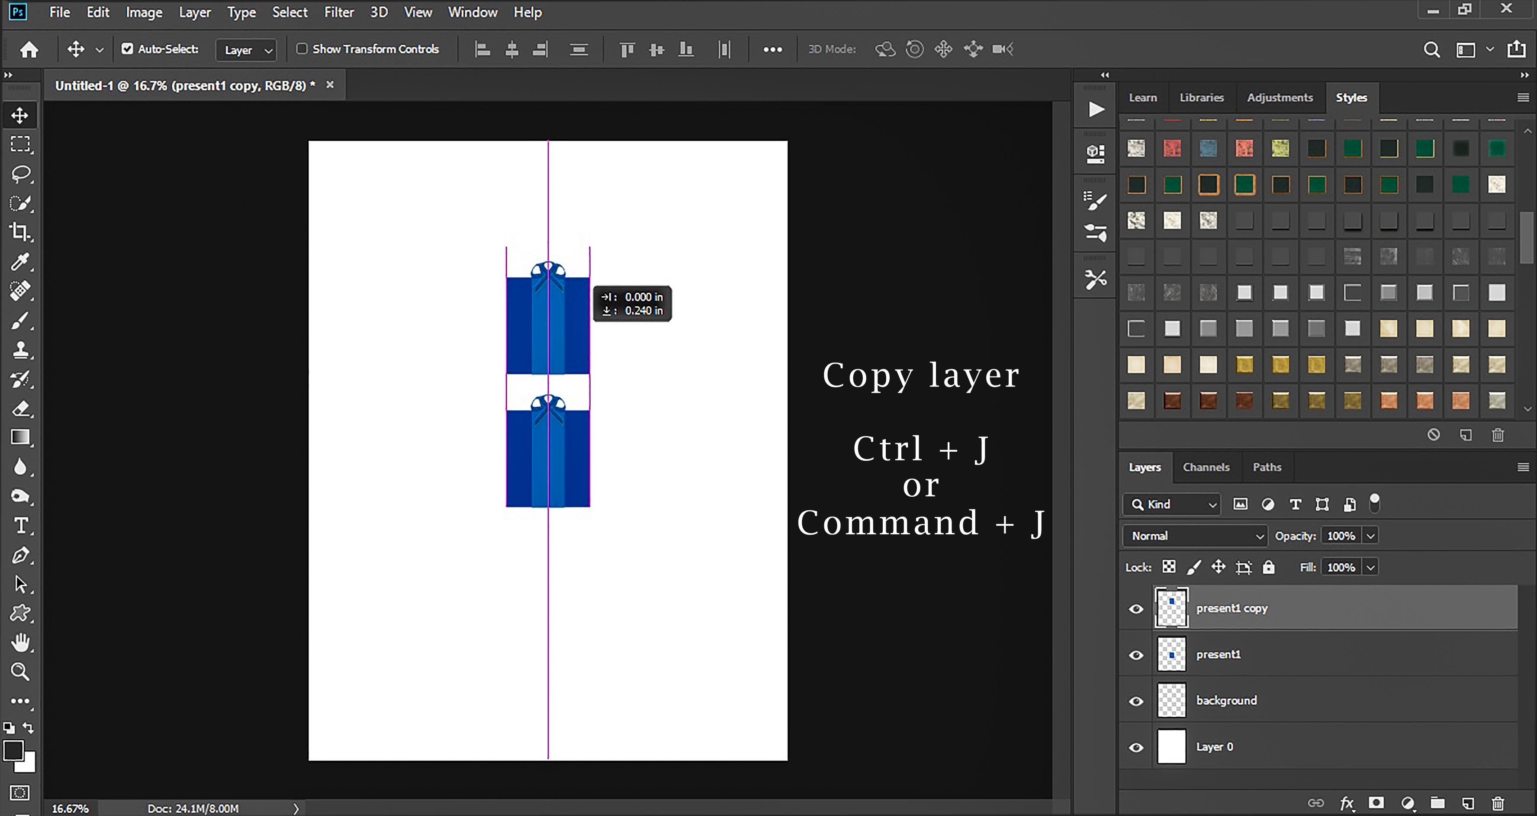Disable the Auto-Select checkbox
The height and width of the screenshot is (816, 1537).
pos(127,49)
